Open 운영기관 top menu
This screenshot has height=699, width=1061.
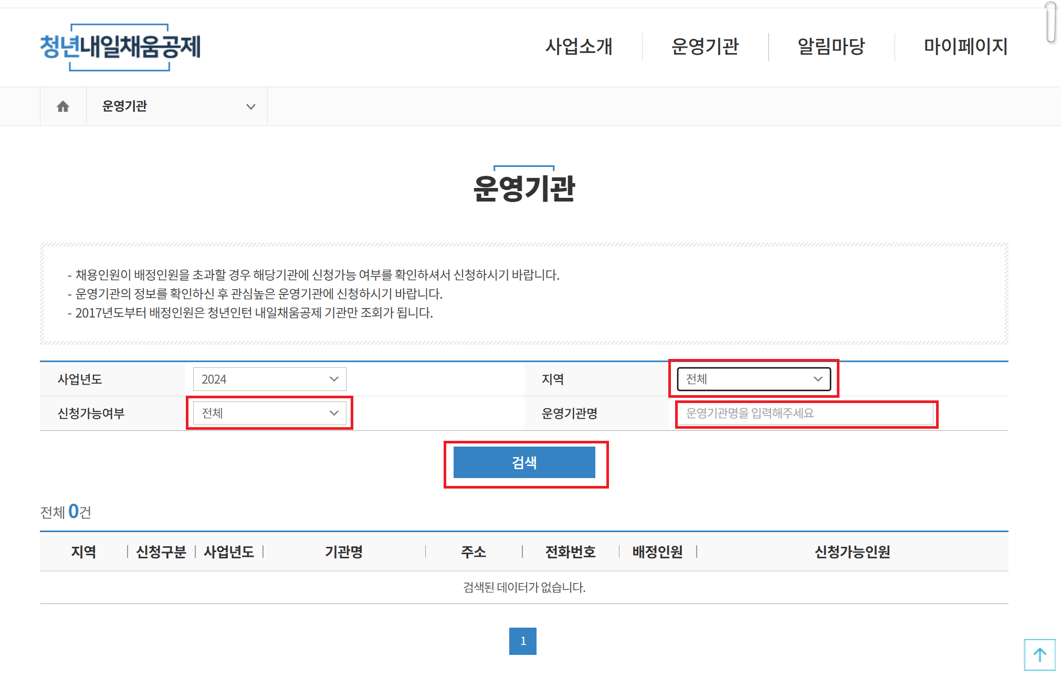click(705, 47)
